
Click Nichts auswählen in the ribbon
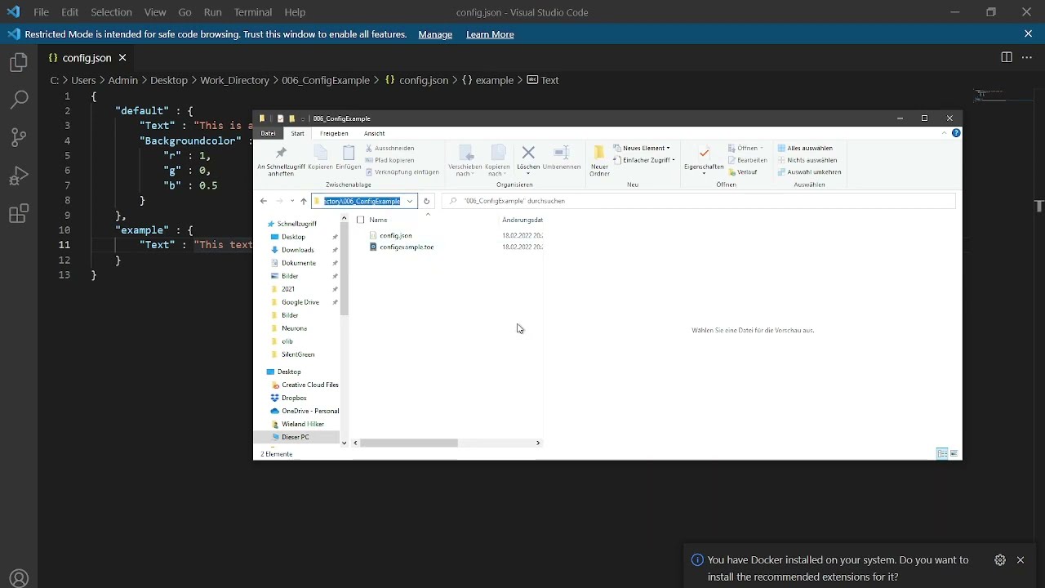tap(807, 160)
